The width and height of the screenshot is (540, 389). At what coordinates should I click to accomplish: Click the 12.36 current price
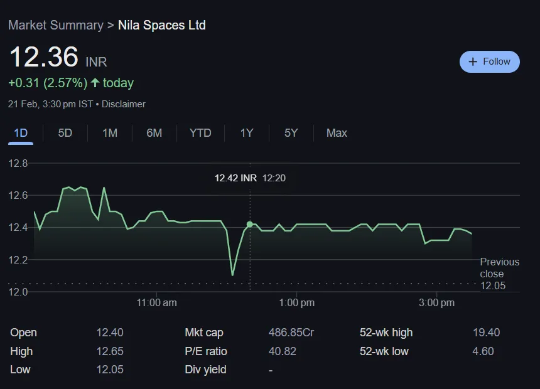[x=44, y=57]
